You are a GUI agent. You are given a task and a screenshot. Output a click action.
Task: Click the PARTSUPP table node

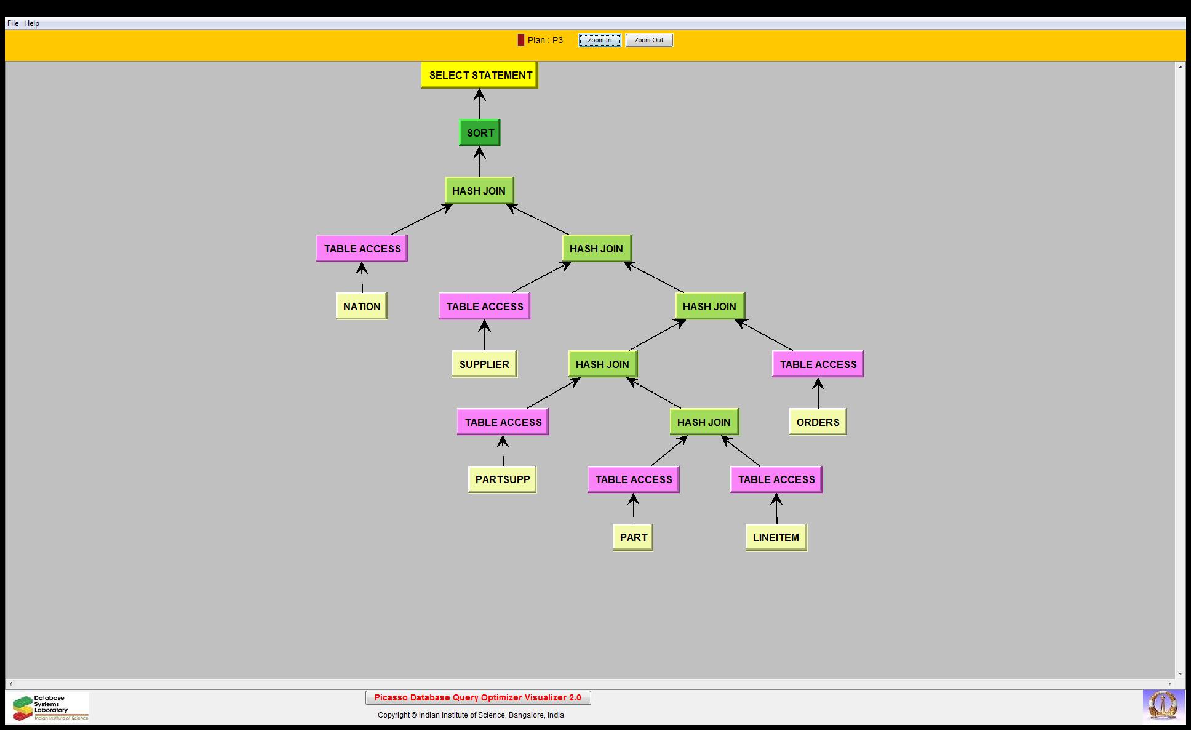[502, 479]
